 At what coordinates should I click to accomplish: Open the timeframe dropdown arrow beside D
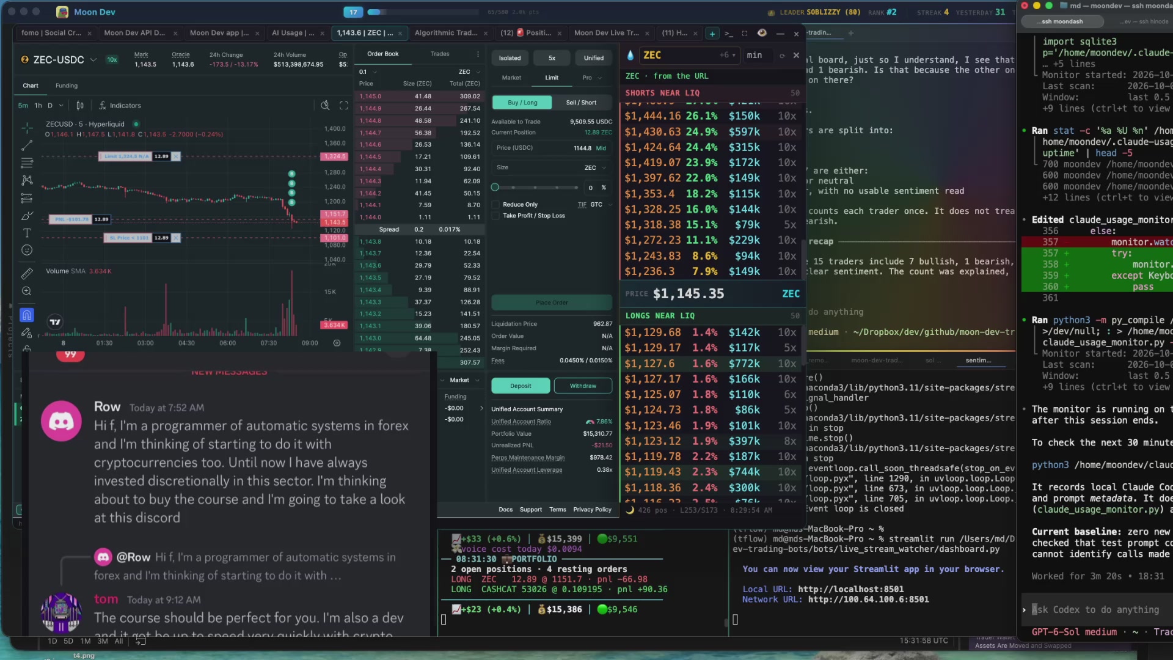(x=61, y=106)
